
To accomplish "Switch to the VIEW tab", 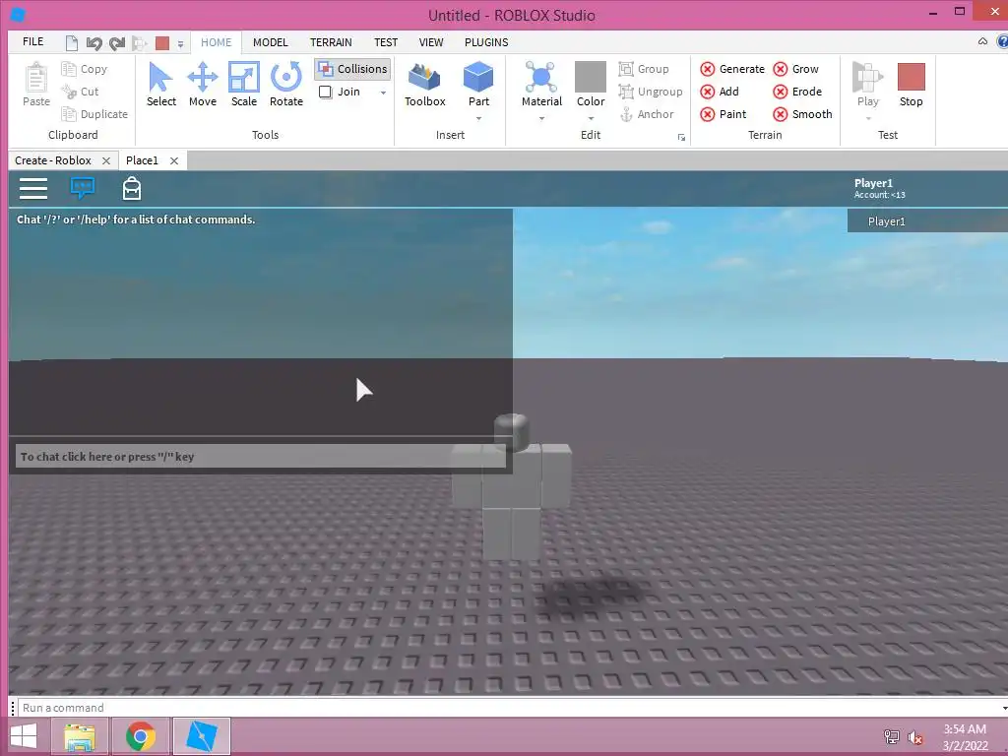I will [x=431, y=41].
